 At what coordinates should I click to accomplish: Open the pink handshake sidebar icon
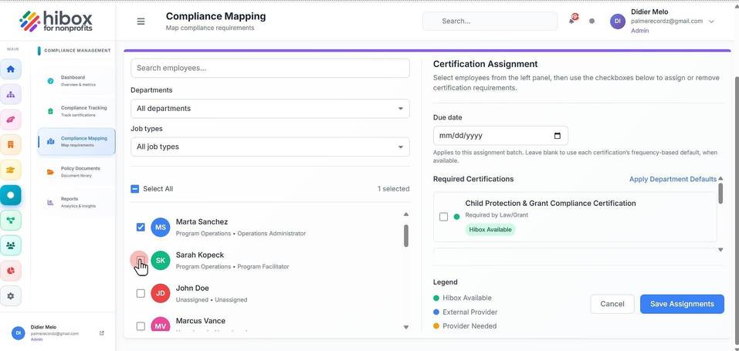tap(10, 120)
